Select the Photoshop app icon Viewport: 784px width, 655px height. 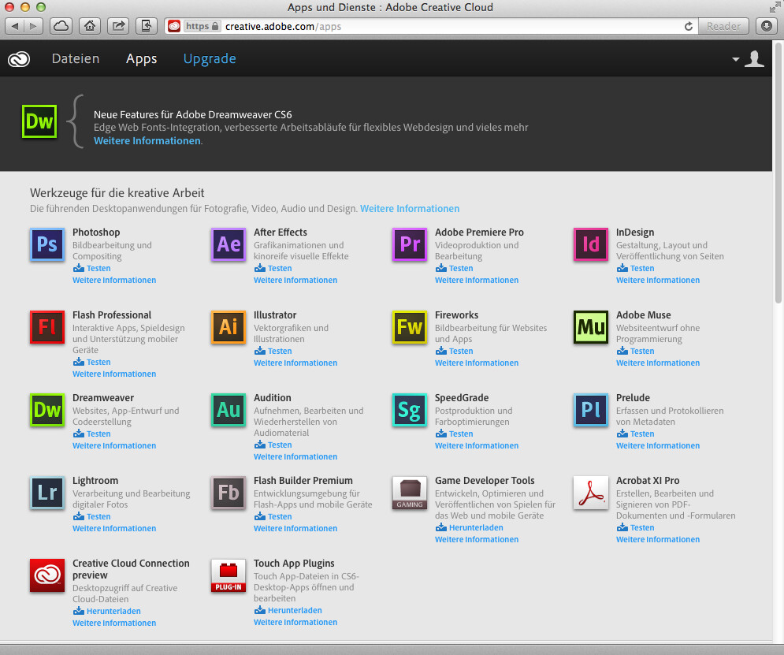(x=46, y=244)
